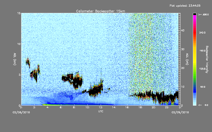
Task: Click the 18: hour tick label
Action: tap(140, 107)
